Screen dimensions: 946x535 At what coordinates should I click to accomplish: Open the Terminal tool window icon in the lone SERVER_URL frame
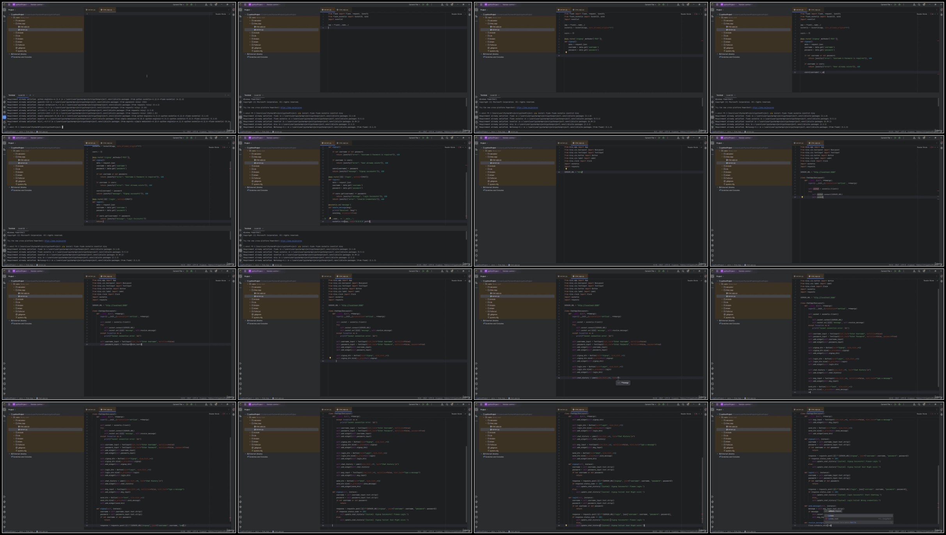(476, 251)
